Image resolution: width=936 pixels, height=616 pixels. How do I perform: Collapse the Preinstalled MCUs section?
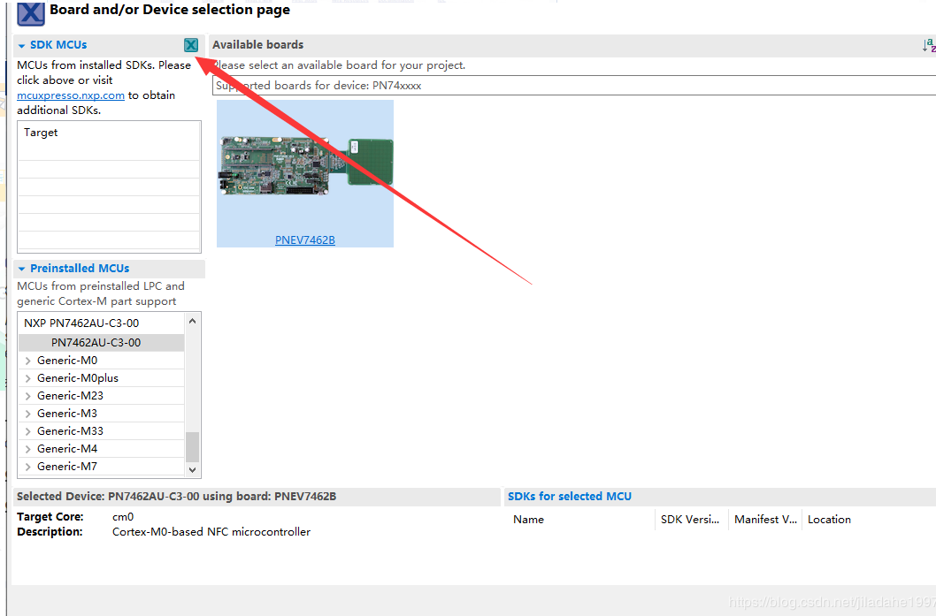click(21, 269)
